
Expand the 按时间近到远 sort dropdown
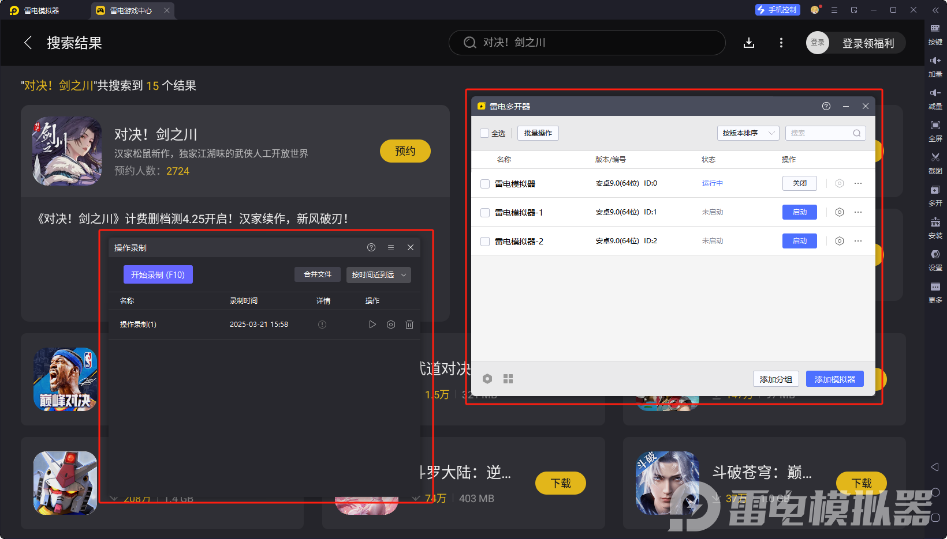pos(379,275)
